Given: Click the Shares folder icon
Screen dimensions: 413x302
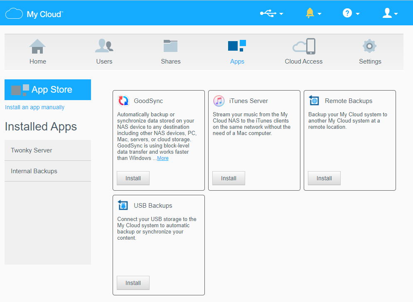Looking at the screenshot, I should [x=170, y=46].
